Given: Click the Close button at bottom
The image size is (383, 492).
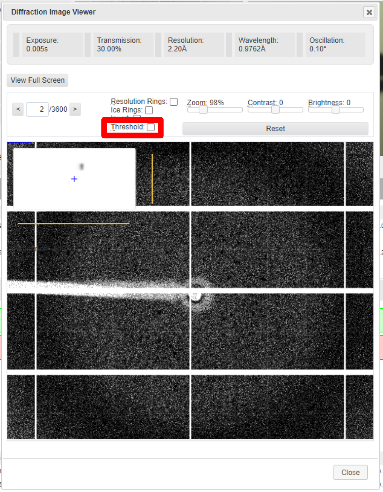Looking at the screenshot, I should (351, 472).
